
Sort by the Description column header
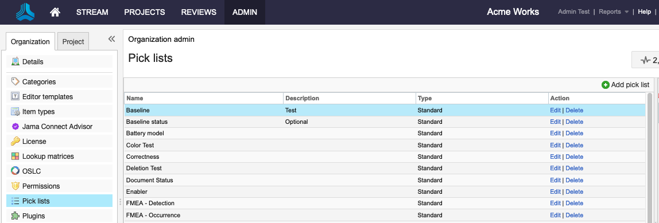point(349,98)
